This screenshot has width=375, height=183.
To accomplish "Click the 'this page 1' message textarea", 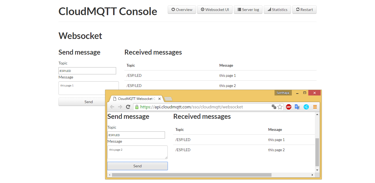I will tap(89, 88).
